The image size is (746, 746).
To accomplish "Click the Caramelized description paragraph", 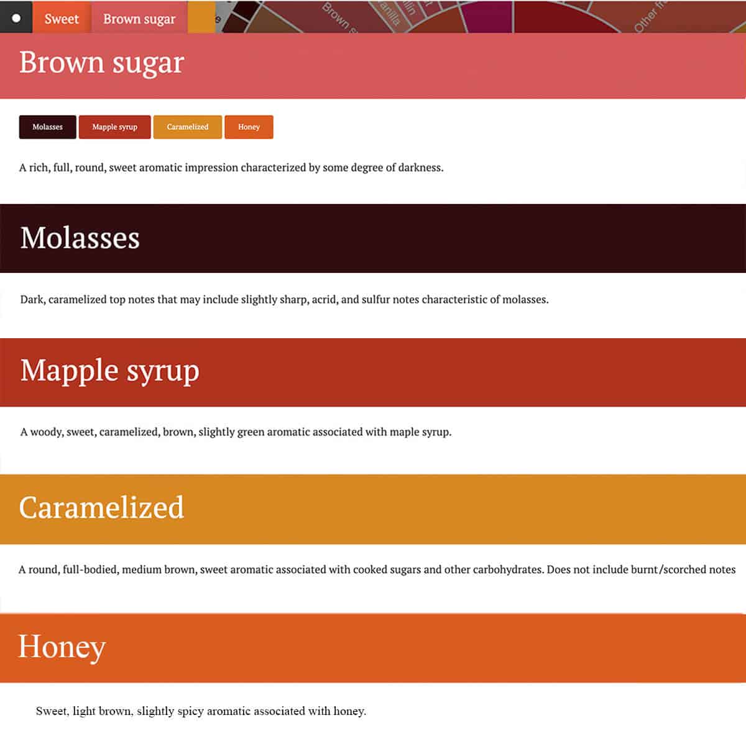I will pyautogui.click(x=377, y=569).
